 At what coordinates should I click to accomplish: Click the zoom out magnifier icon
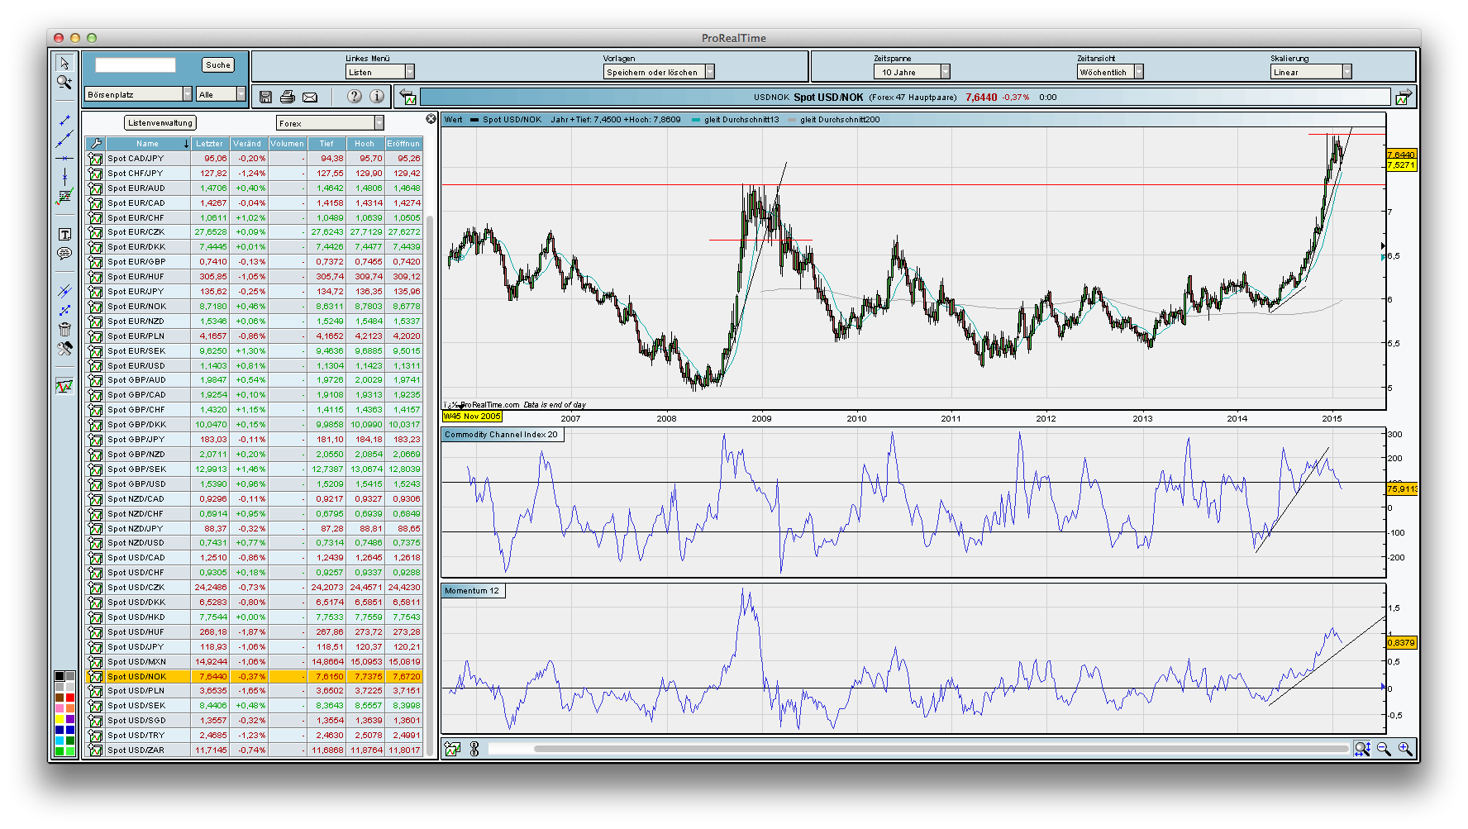tap(1384, 749)
